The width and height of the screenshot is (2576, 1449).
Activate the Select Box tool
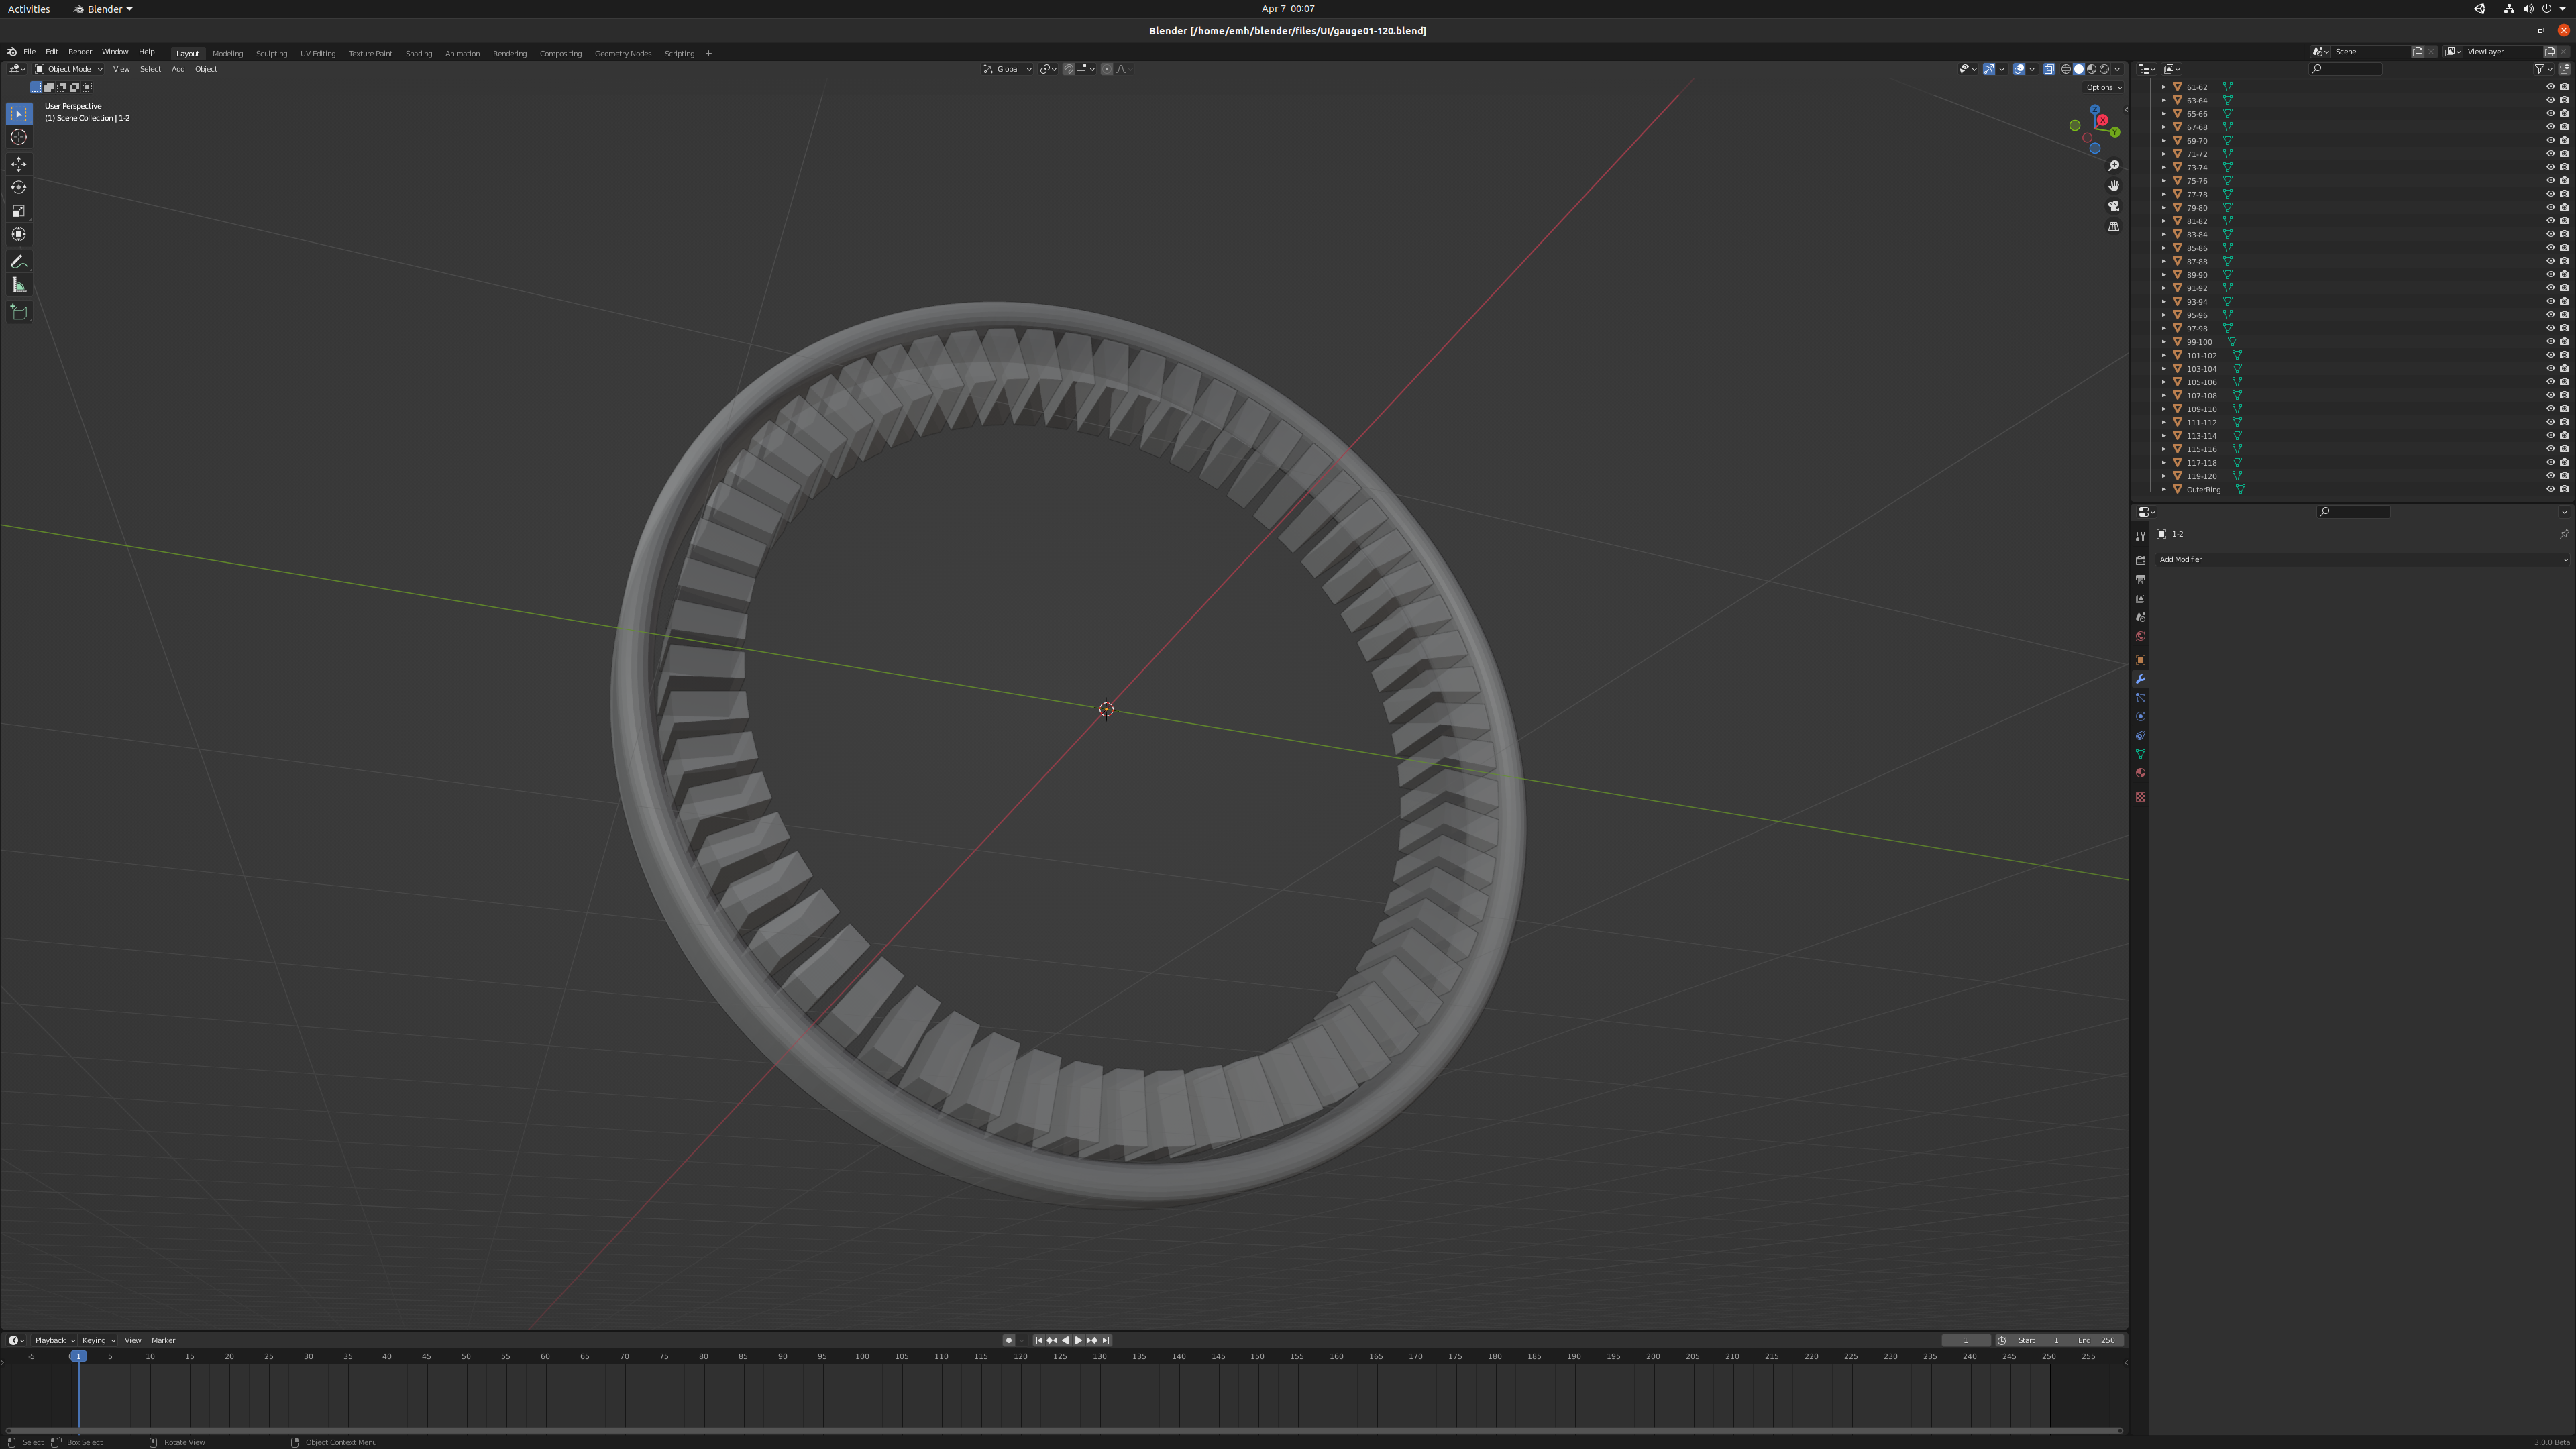19,114
